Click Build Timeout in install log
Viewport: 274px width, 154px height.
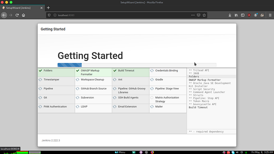click(198, 107)
